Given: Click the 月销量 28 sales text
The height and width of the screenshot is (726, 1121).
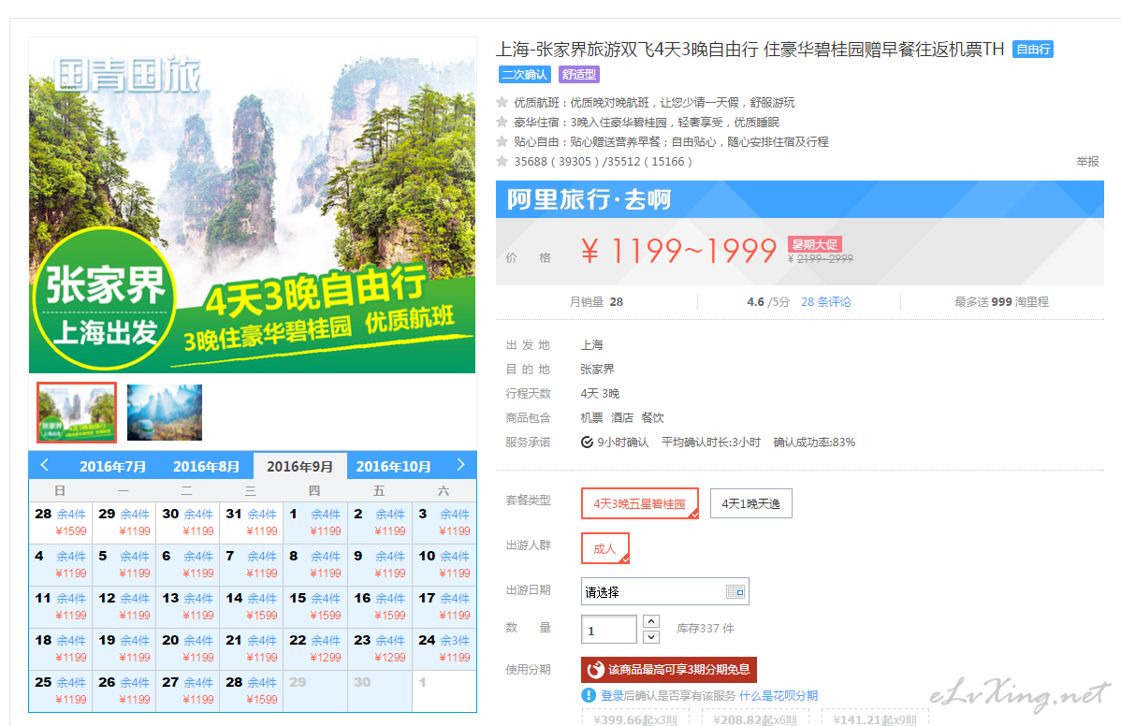Looking at the screenshot, I should pos(596,301).
